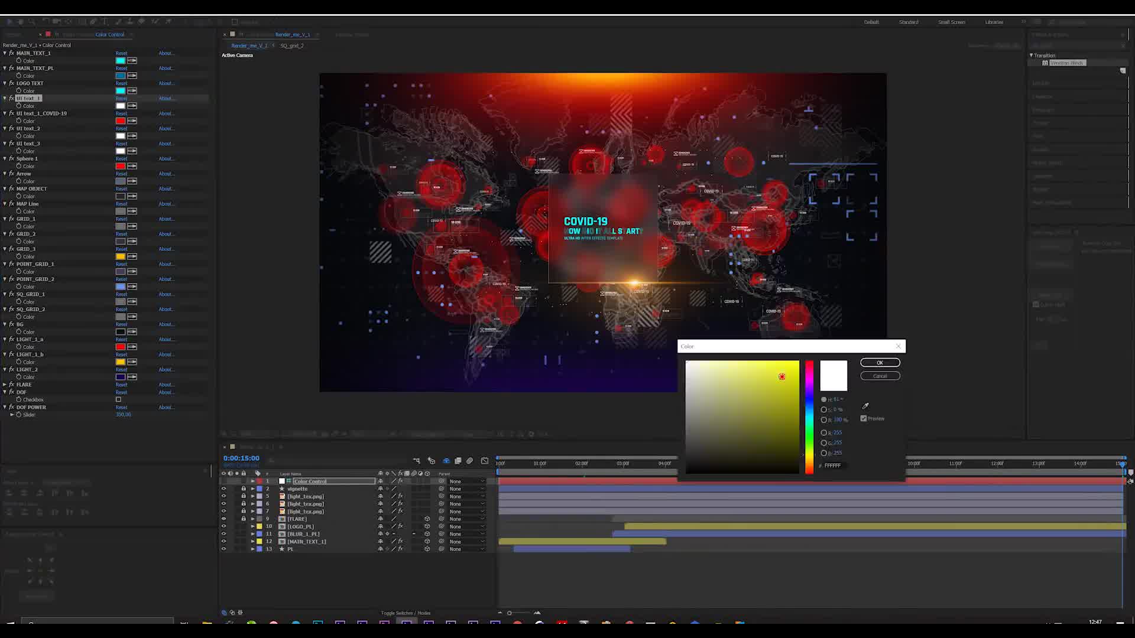
Task: Click the stopwatch beside MAIN_TEXT_1 Color
Action: click(x=19, y=61)
